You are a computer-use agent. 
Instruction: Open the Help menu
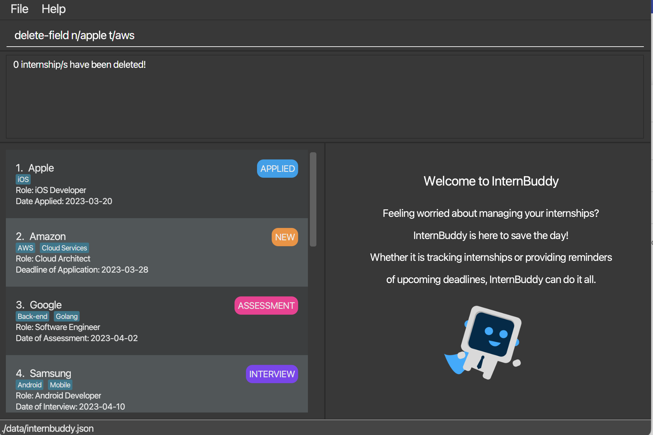tap(53, 9)
